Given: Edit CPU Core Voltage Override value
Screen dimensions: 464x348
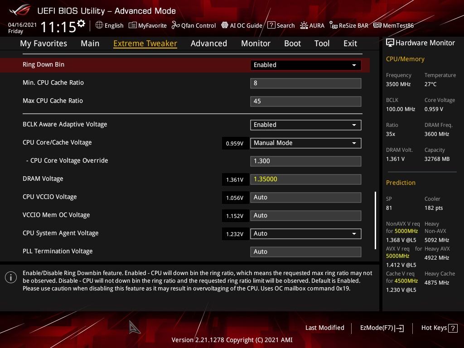Looking at the screenshot, I should point(305,161).
